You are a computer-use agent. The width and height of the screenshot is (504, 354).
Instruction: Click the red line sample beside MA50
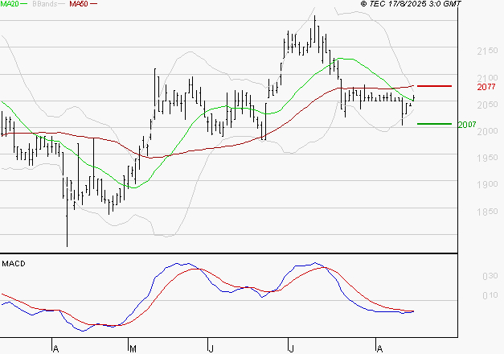(x=93, y=5)
